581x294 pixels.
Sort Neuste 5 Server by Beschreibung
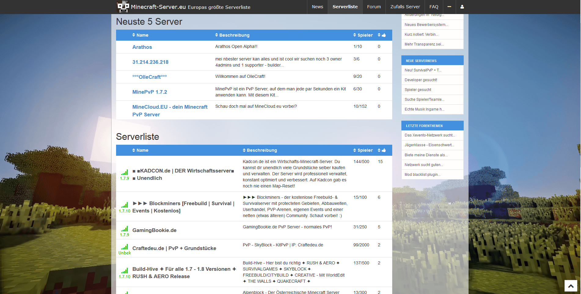232,35
